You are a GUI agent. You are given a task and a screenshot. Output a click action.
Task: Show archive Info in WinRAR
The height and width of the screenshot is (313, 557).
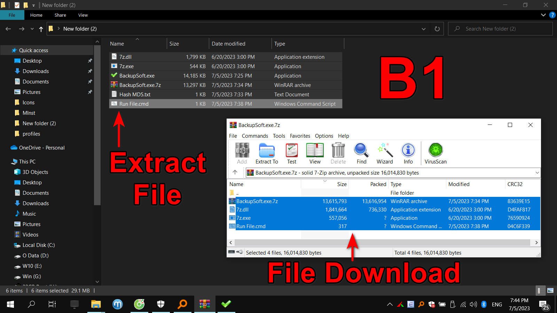(408, 153)
